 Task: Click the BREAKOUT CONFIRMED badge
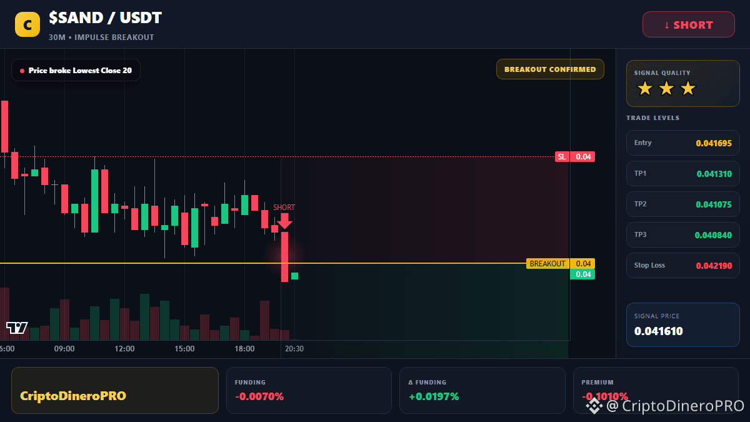point(550,69)
